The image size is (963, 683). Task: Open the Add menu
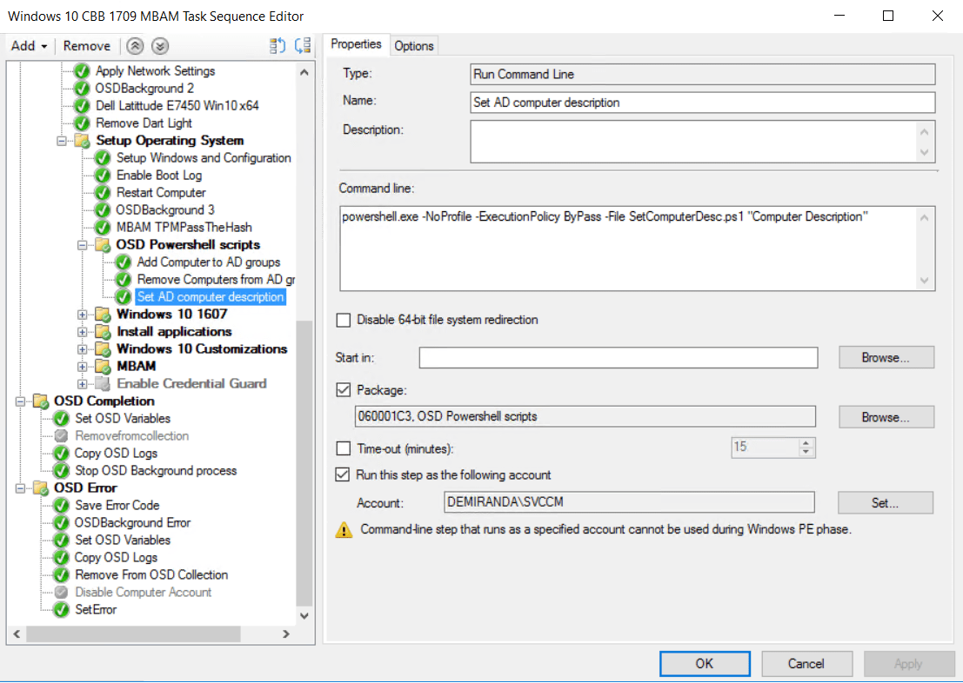(26, 45)
